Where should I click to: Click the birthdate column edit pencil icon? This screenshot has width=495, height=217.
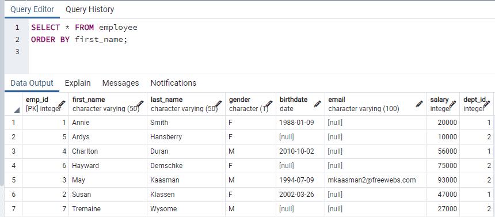(318, 104)
